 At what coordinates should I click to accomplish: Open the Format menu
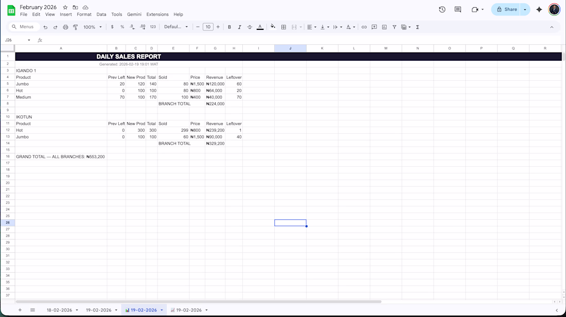[x=84, y=14]
